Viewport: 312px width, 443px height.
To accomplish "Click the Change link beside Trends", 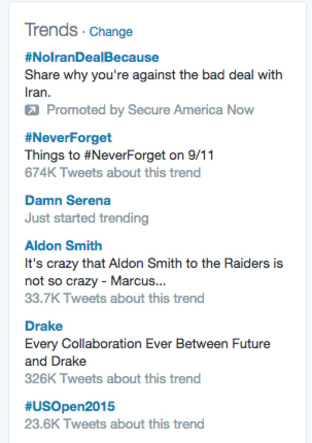I will click(111, 32).
